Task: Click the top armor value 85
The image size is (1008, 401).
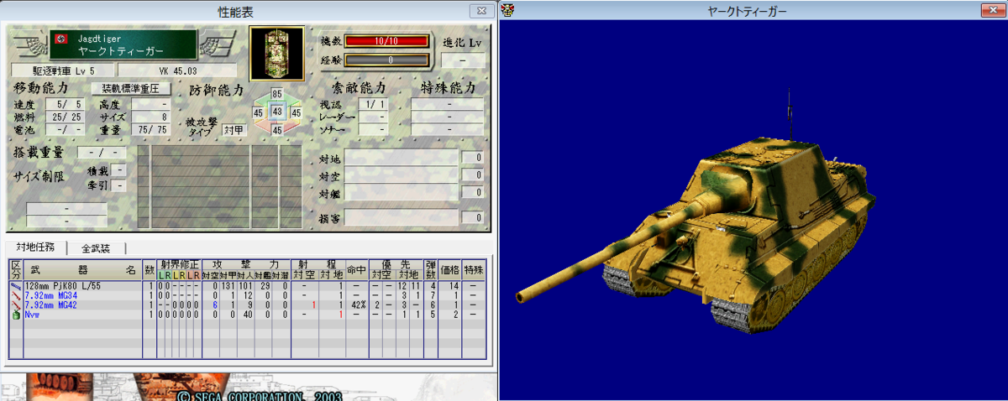Action: coord(276,93)
